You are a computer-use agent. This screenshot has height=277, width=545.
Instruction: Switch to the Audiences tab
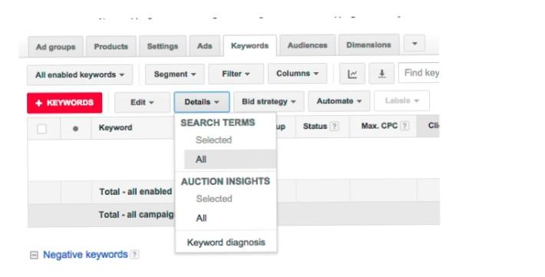tap(307, 45)
